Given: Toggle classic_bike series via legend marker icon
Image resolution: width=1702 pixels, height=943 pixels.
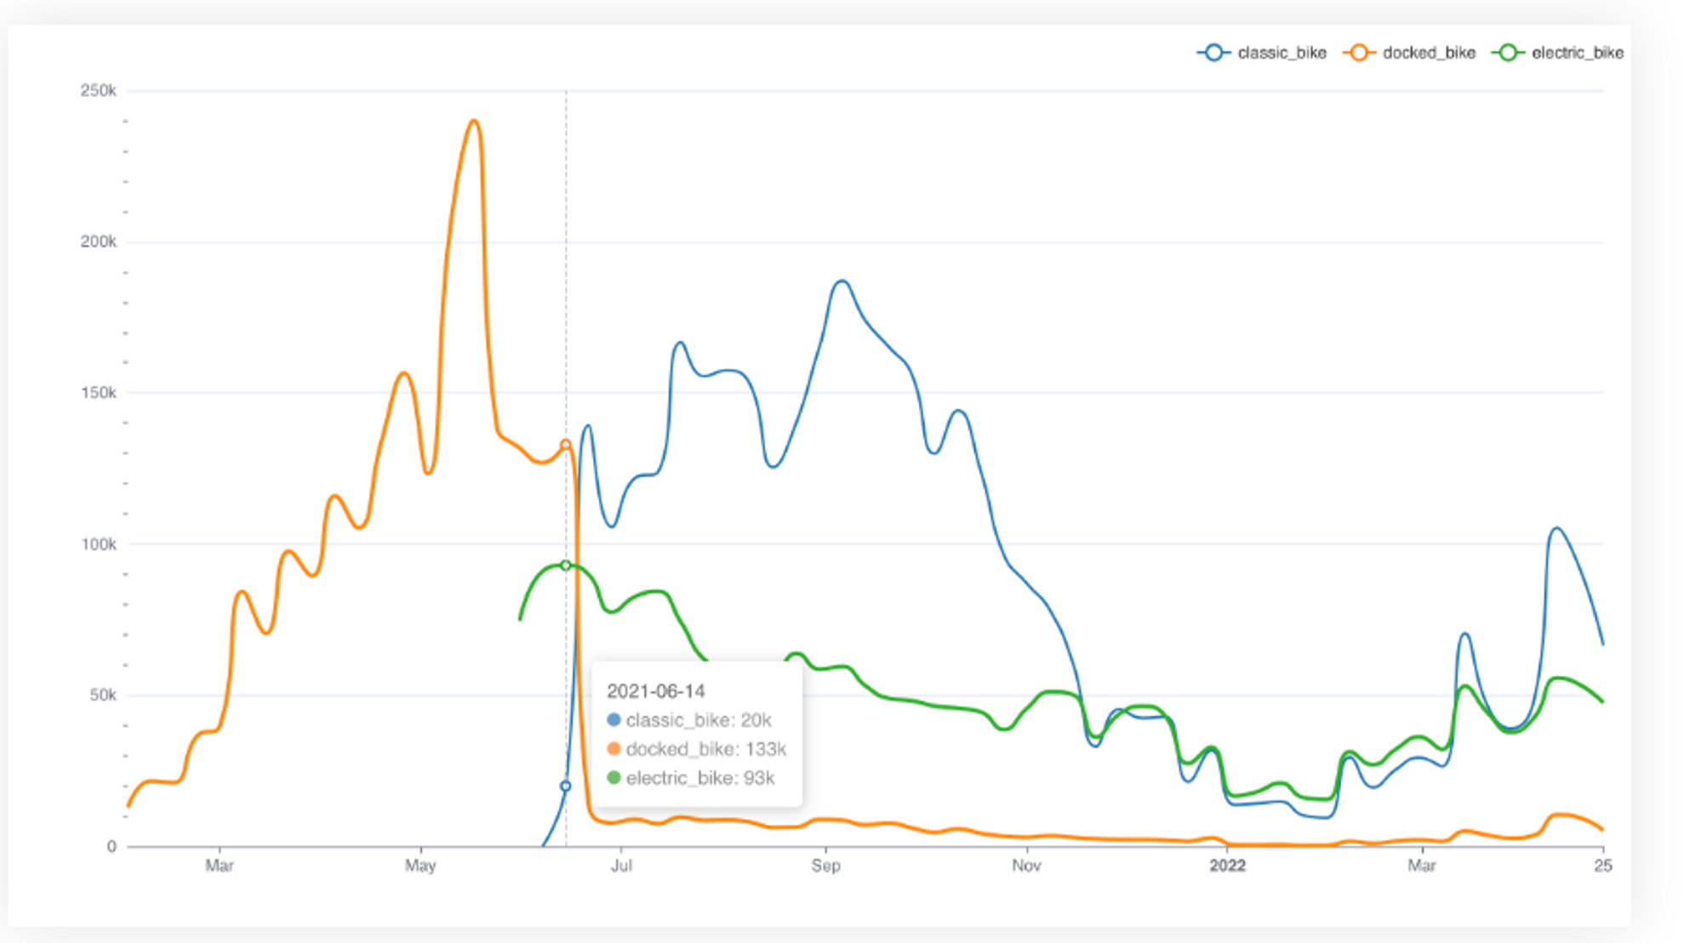Looking at the screenshot, I should click(1214, 53).
